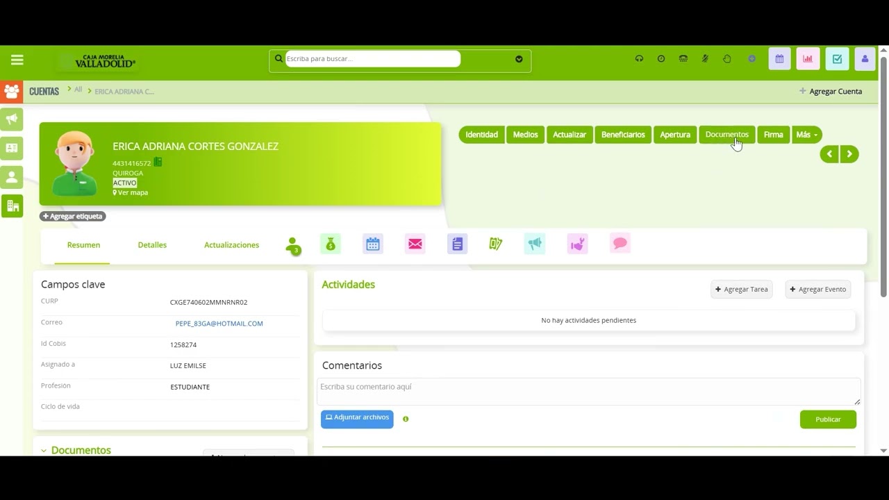Go to next record arrow
The height and width of the screenshot is (500, 889).
point(849,154)
